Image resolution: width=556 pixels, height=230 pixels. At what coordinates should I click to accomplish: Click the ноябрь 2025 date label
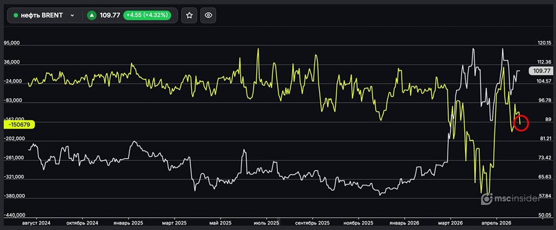point(359,223)
